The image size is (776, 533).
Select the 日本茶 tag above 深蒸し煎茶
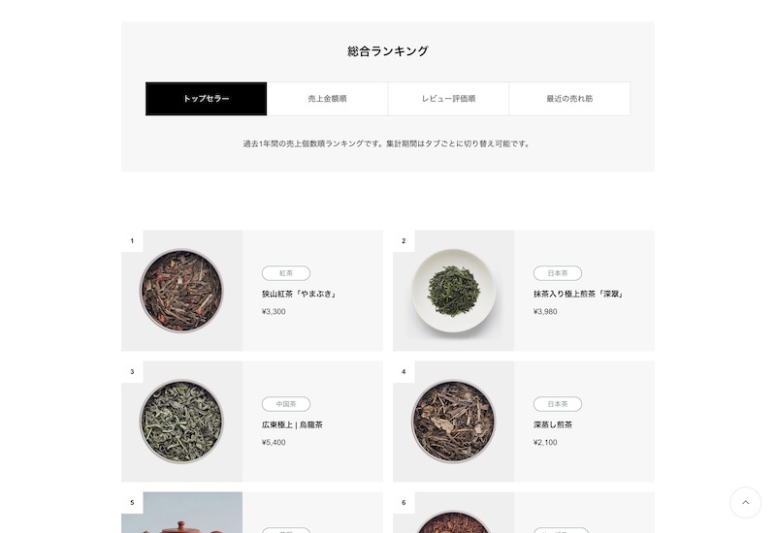pyautogui.click(x=558, y=404)
